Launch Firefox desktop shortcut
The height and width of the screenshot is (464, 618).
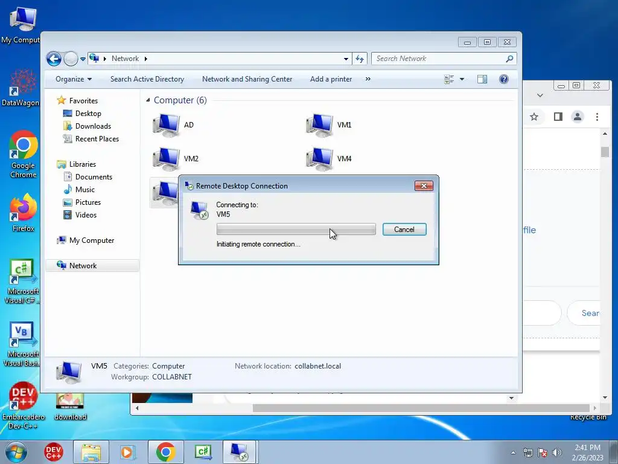coord(23,212)
